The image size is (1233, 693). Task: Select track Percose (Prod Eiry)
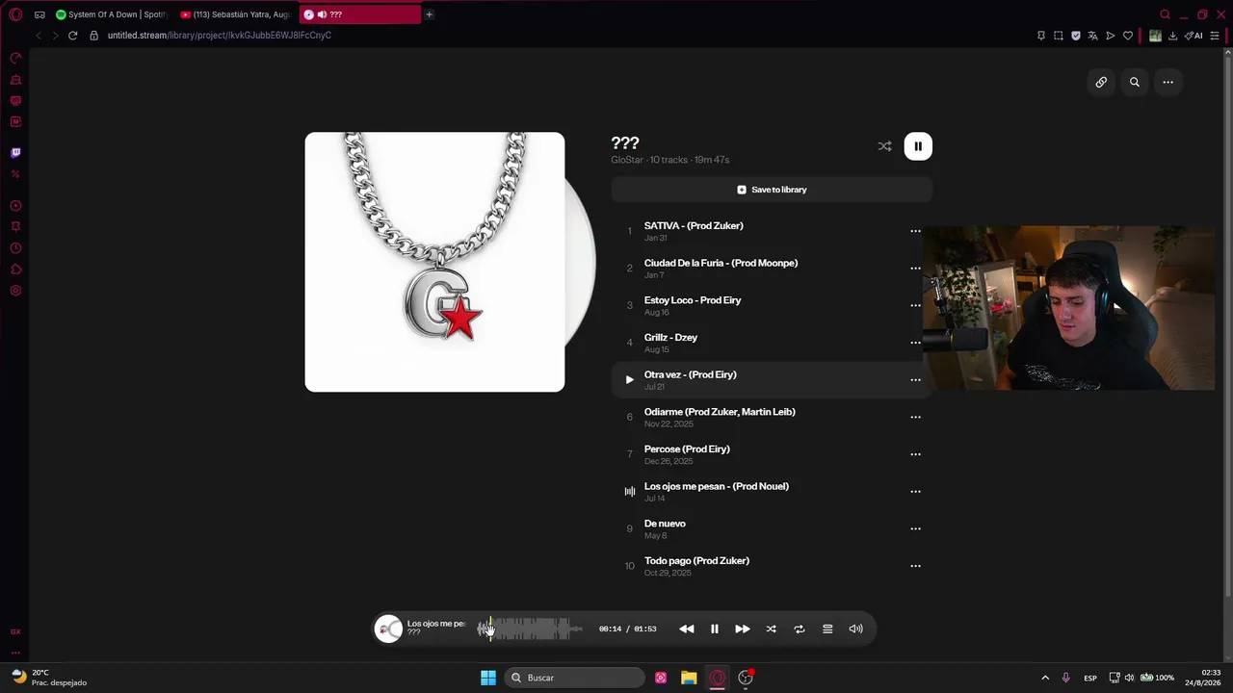(772, 454)
